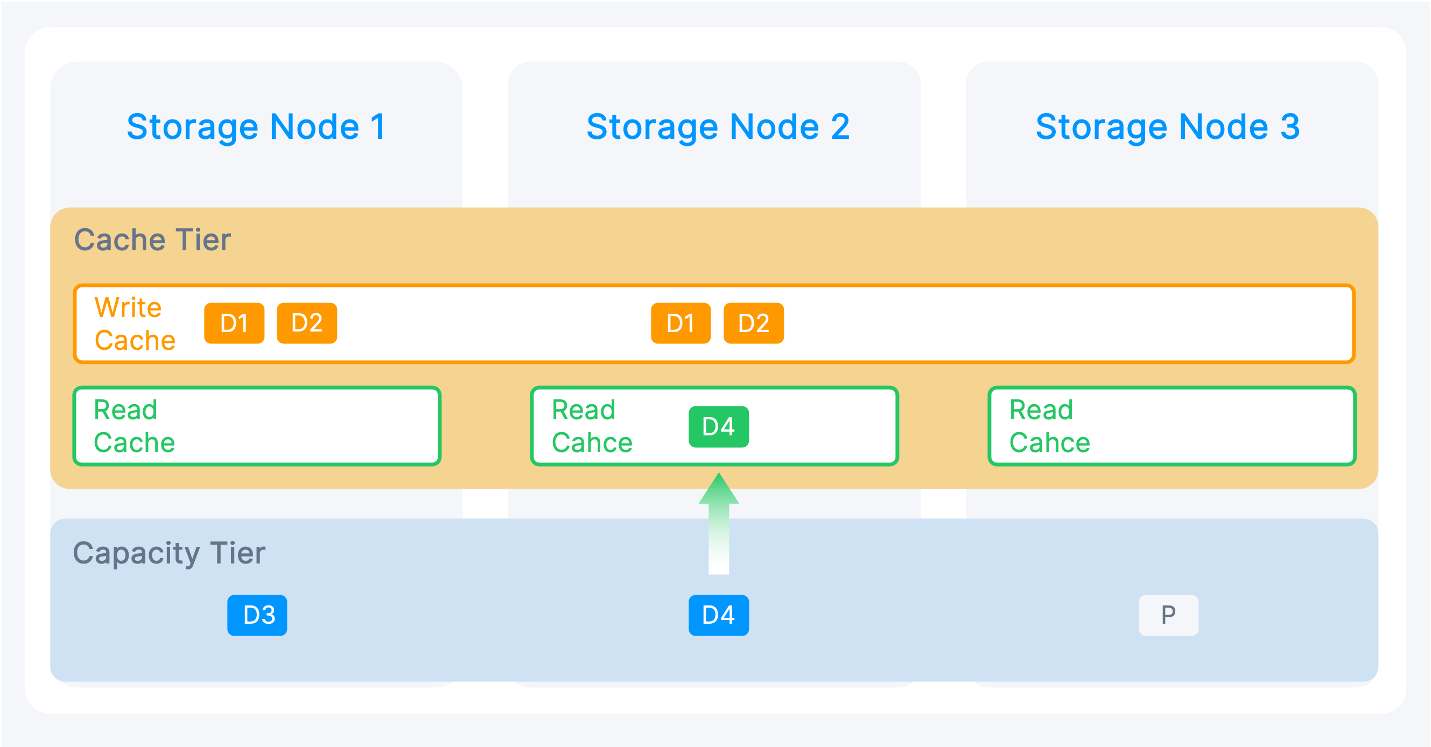Select the D1 block under Storage Node 2
This screenshot has width=1431, height=747.
pyautogui.click(x=681, y=323)
